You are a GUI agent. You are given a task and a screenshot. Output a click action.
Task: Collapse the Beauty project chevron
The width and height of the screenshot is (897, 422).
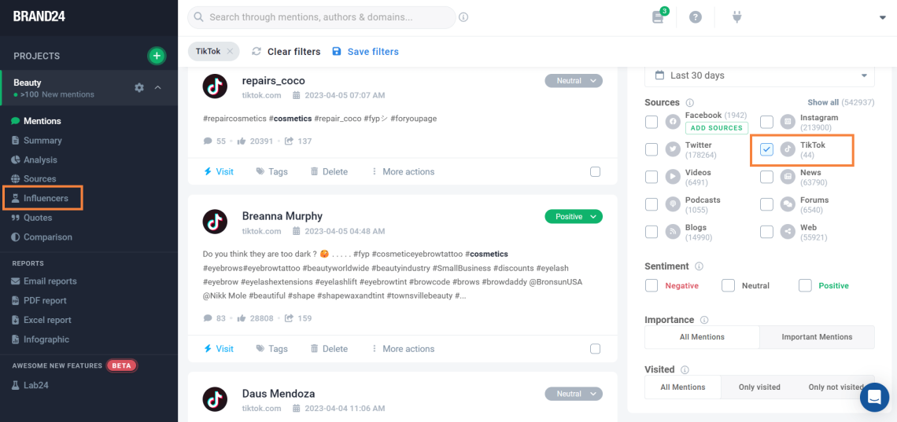(x=157, y=87)
